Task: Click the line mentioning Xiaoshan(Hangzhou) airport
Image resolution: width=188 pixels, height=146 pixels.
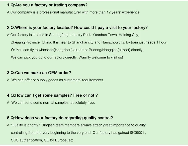Action: 77,50
